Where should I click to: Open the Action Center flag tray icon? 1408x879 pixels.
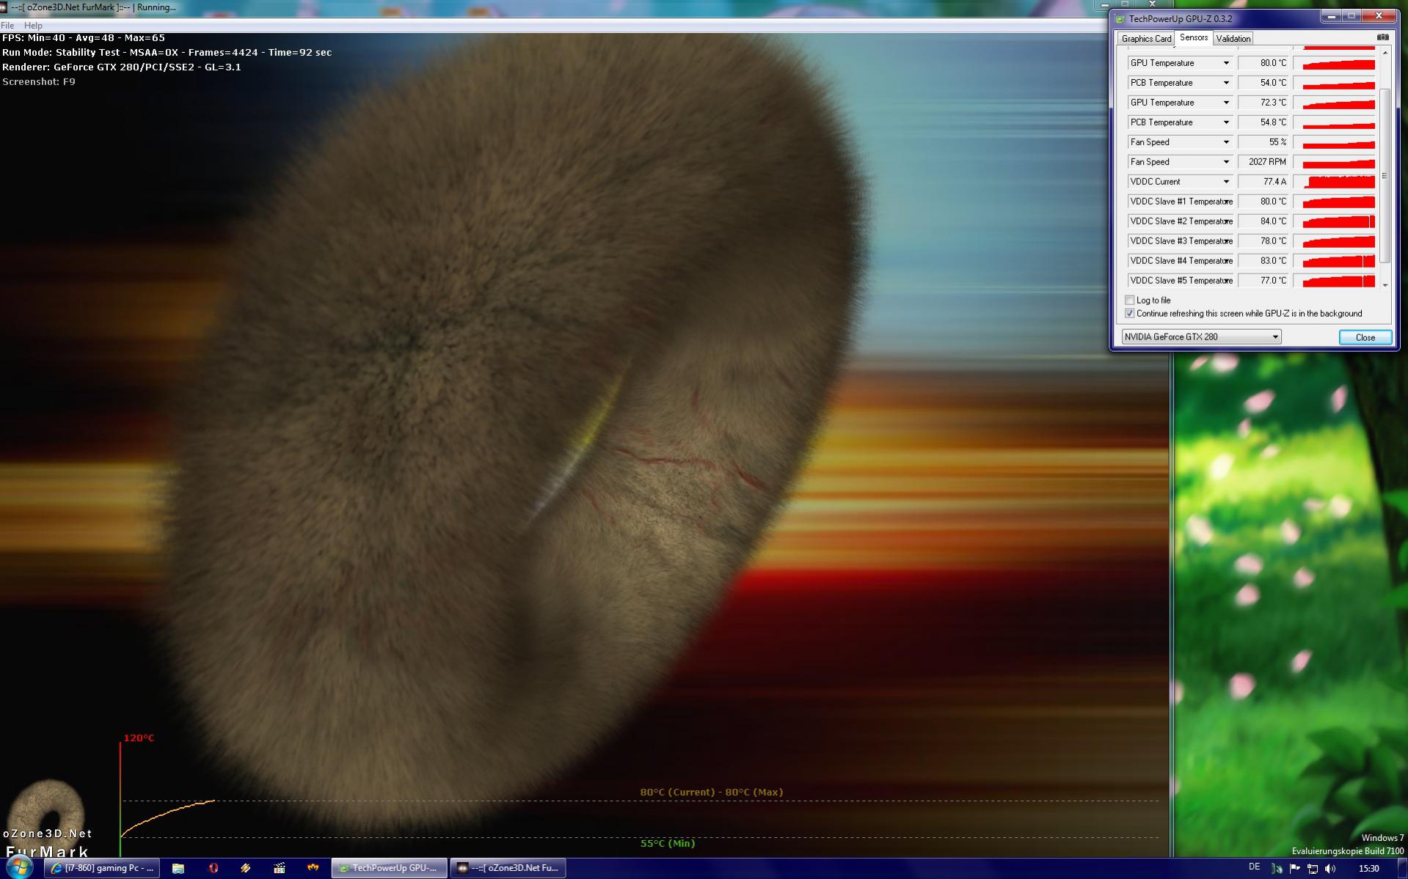(1295, 869)
